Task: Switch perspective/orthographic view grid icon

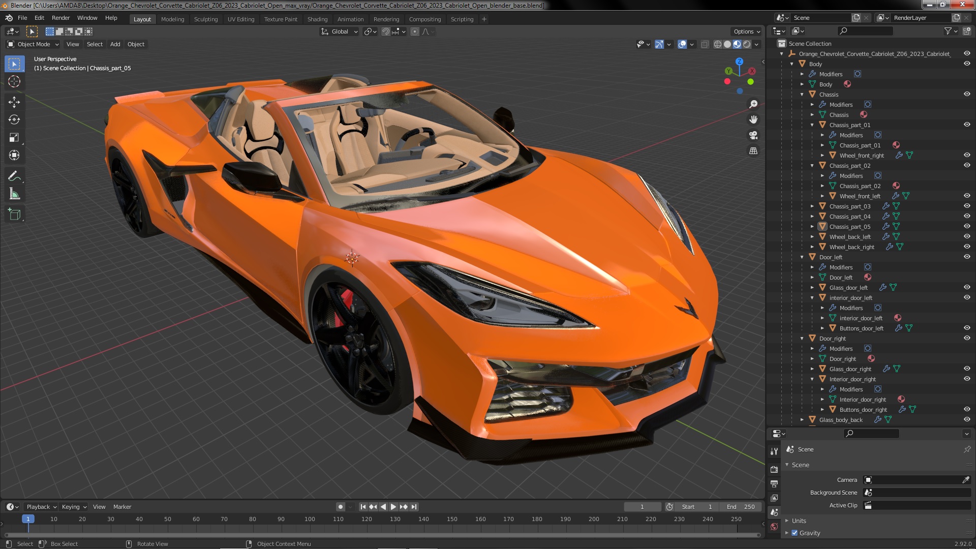Action: 753,151
